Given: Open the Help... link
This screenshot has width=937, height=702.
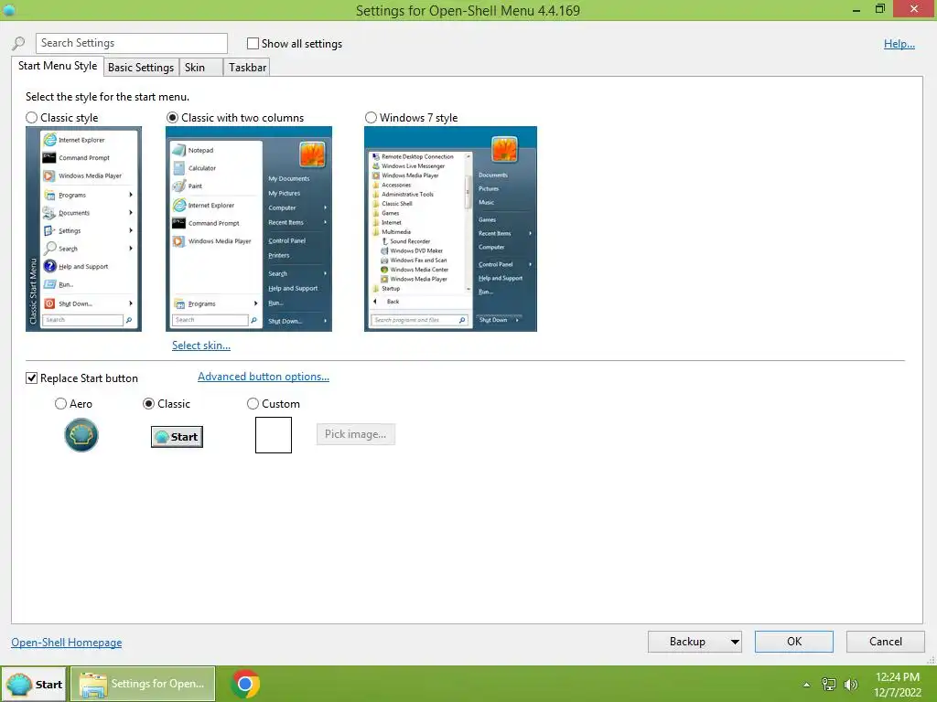Looking at the screenshot, I should 899,44.
